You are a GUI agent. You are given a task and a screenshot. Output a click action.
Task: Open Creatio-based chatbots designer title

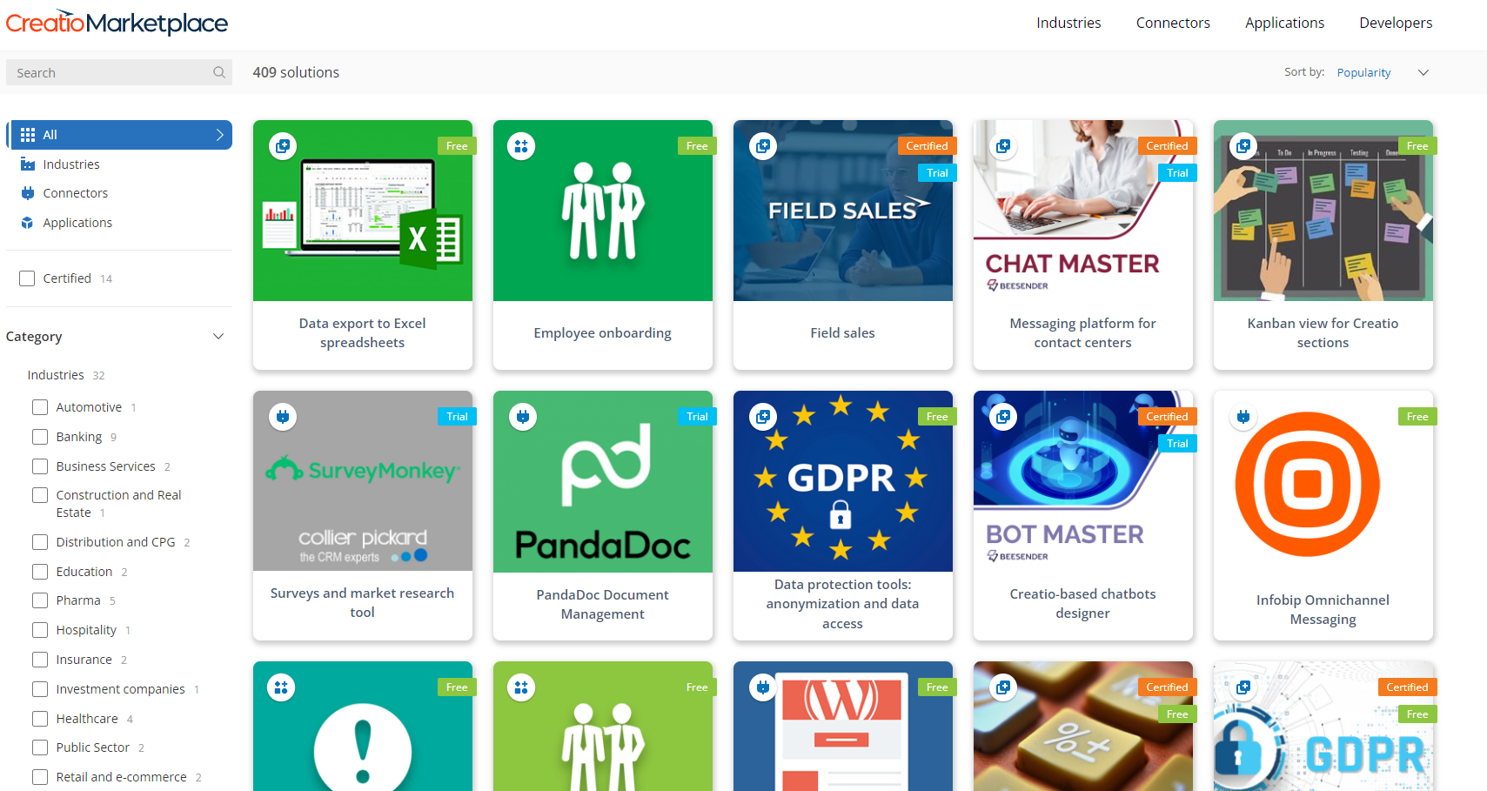[1083, 604]
